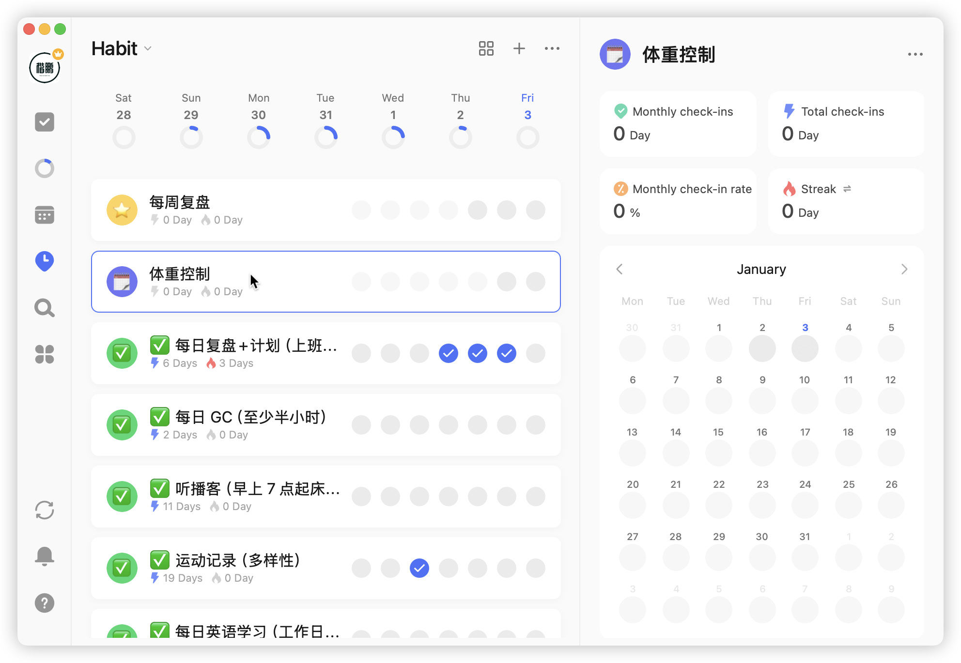Open habit list more options menu

(552, 48)
